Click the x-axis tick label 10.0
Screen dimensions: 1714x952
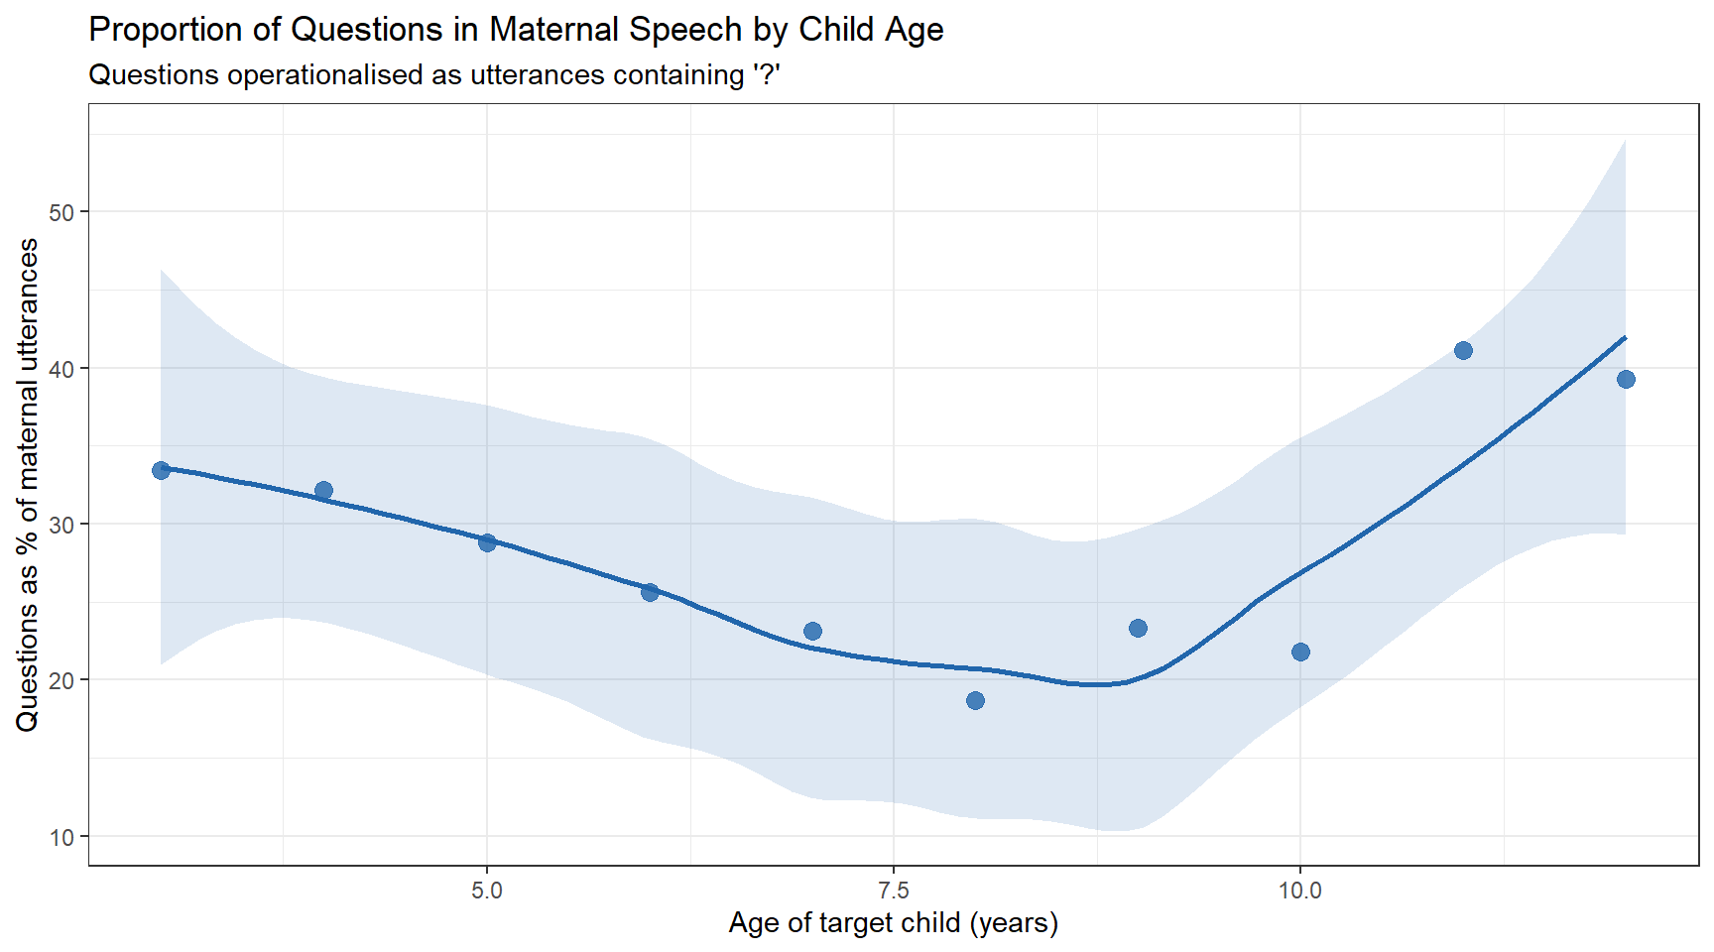1300,891
